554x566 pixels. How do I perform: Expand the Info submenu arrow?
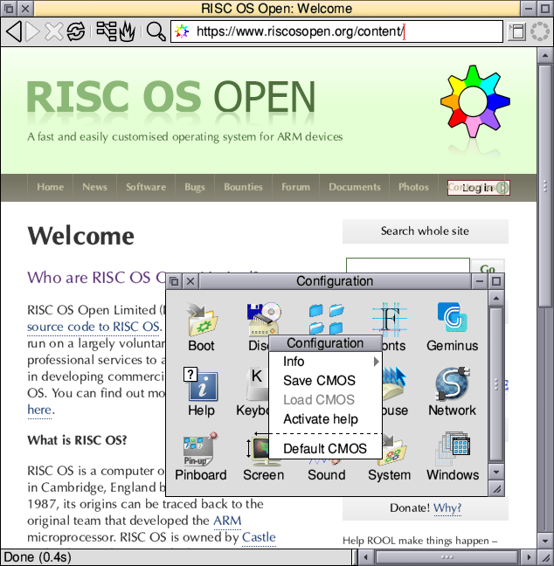[x=376, y=362]
